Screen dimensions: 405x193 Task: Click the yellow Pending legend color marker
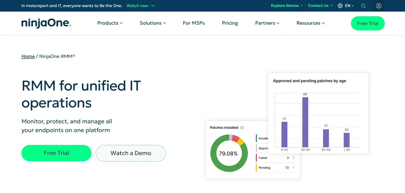click(x=256, y=167)
